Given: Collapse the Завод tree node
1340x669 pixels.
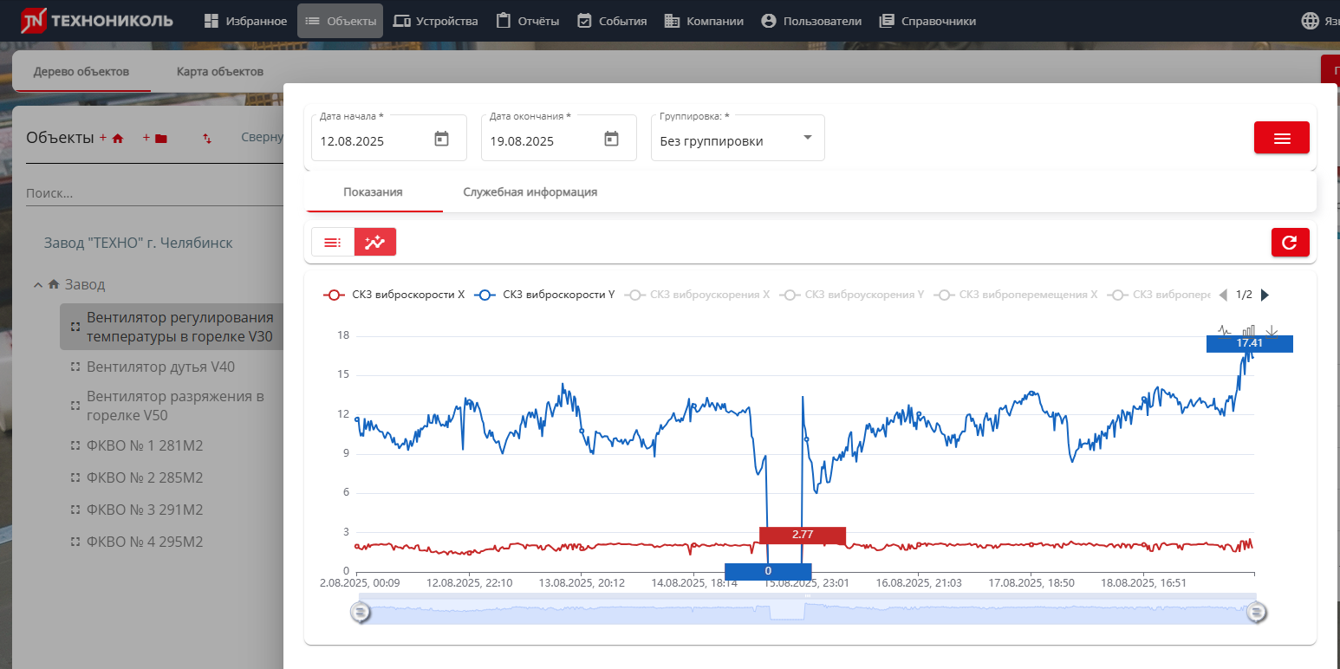Looking at the screenshot, I should [38, 284].
